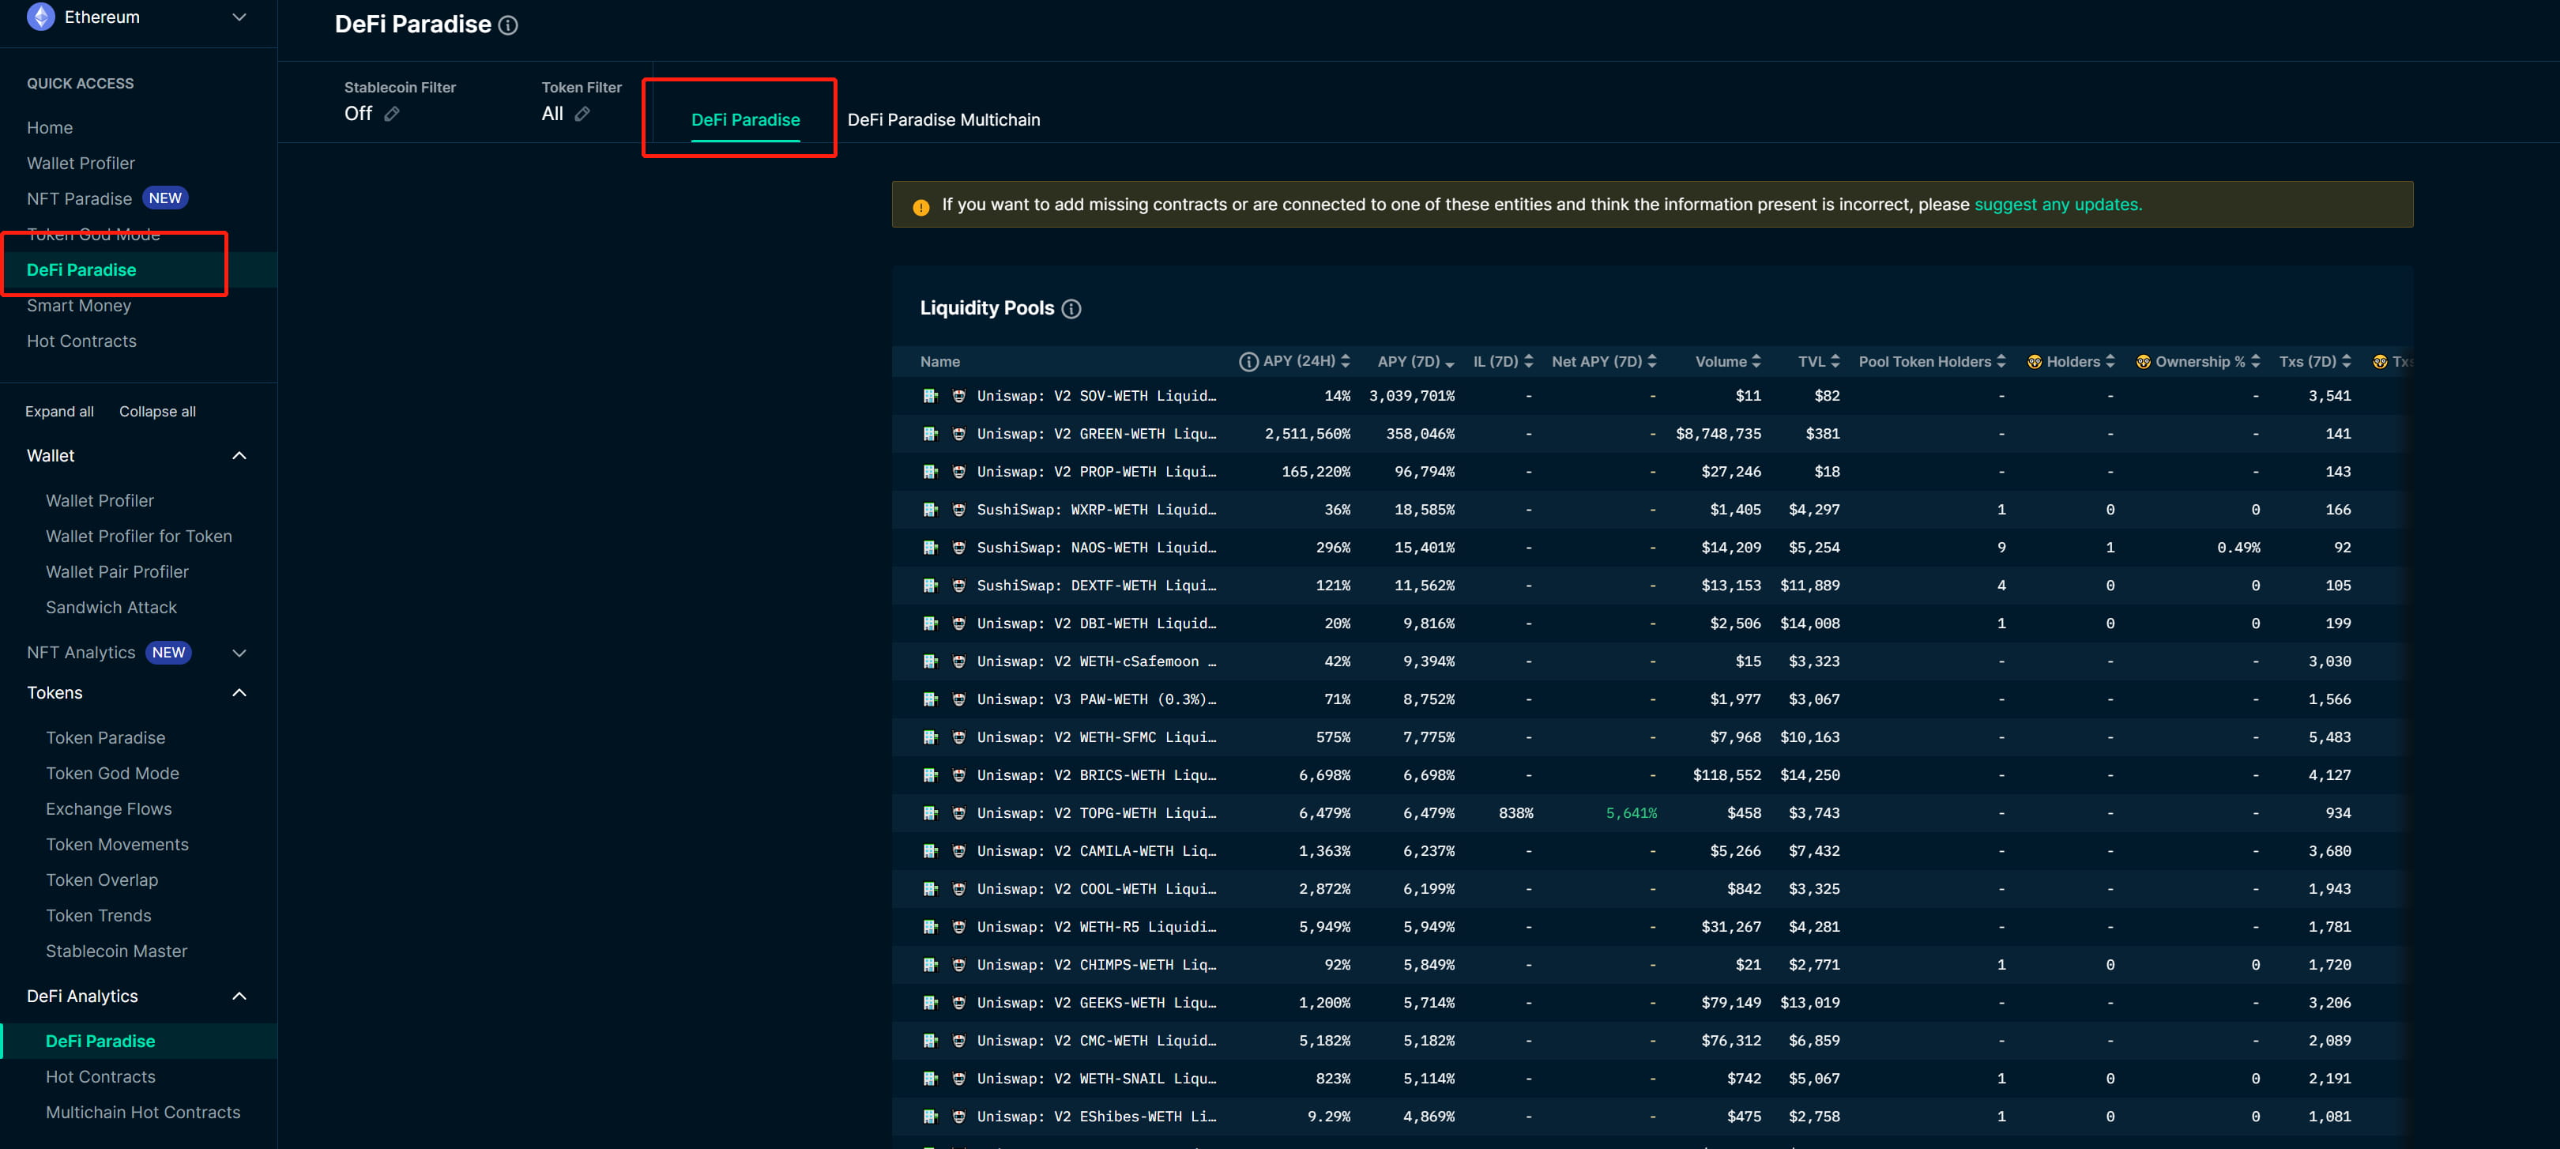Click robot face icon in GREEN-WETH row
2560x1149 pixels.
pyautogui.click(x=959, y=435)
